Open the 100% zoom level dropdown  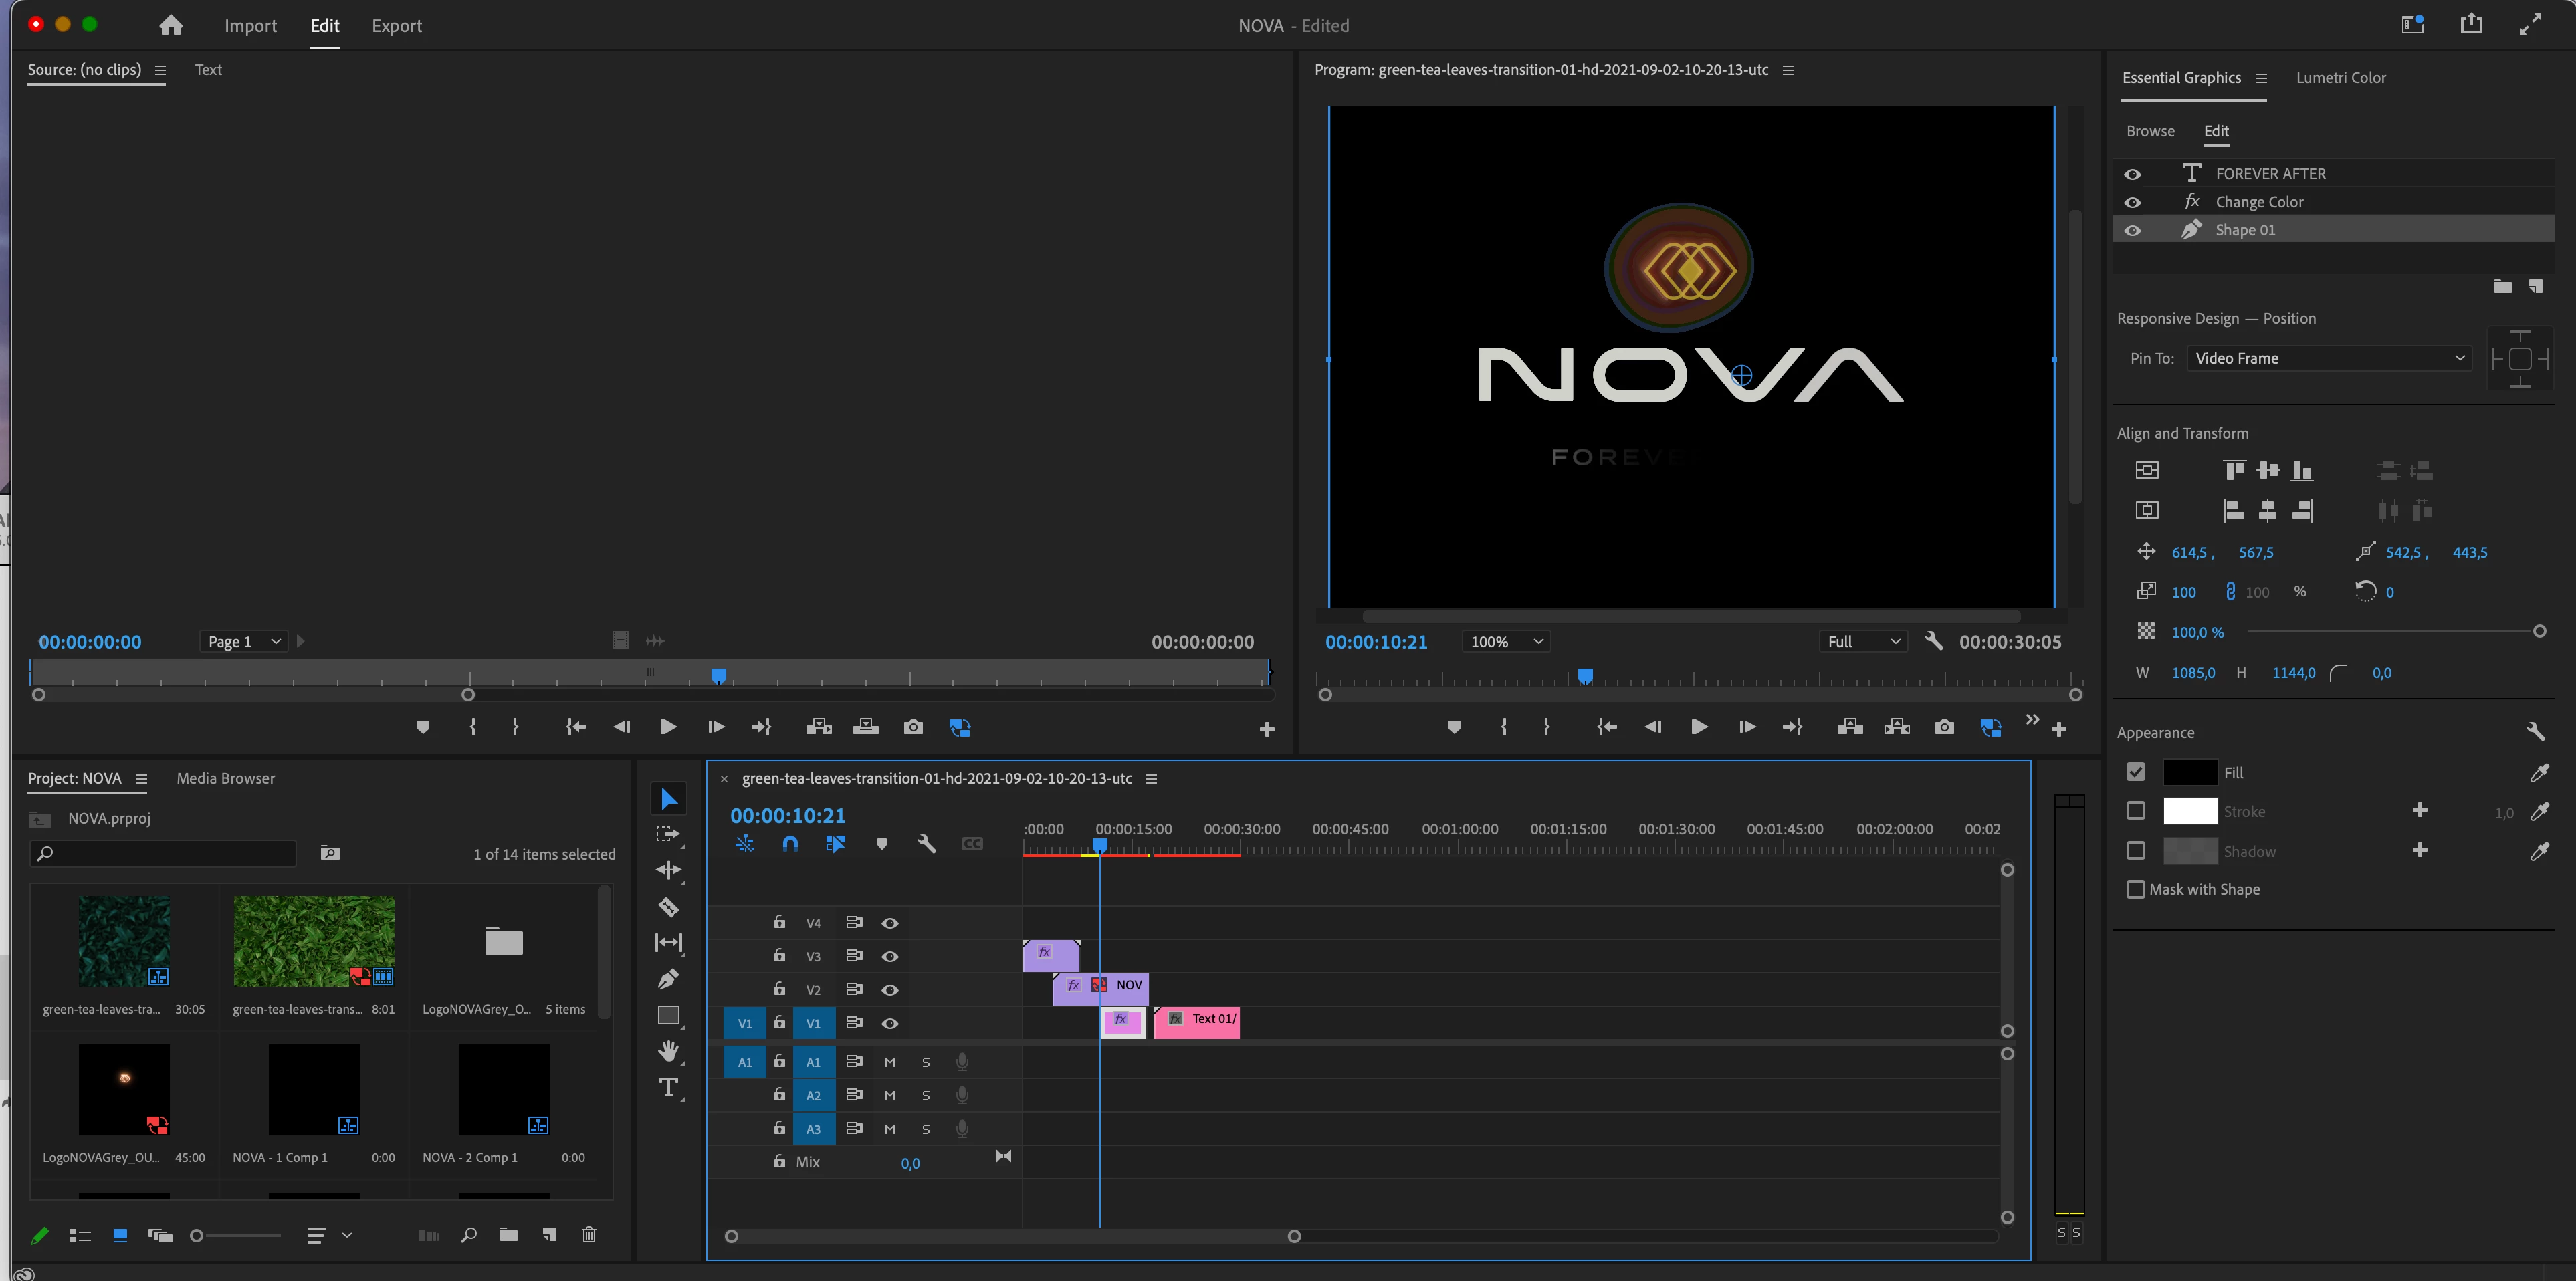pos(1505,642)
